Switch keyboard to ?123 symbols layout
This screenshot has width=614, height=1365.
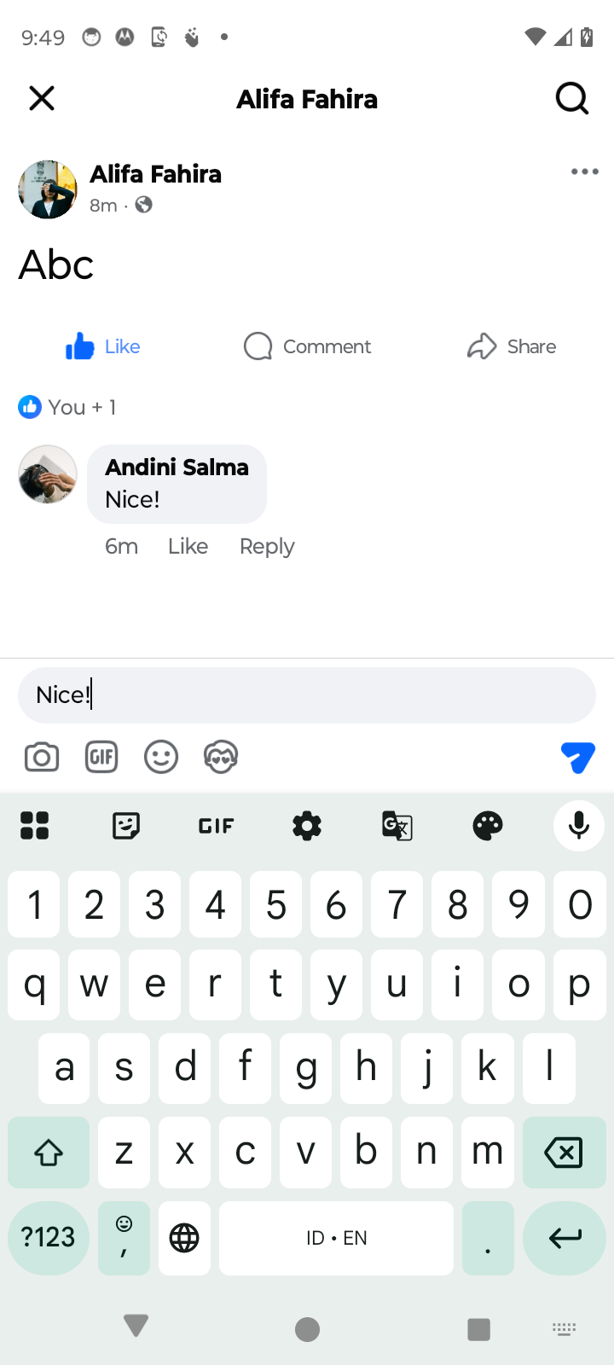coord(49,1238)
